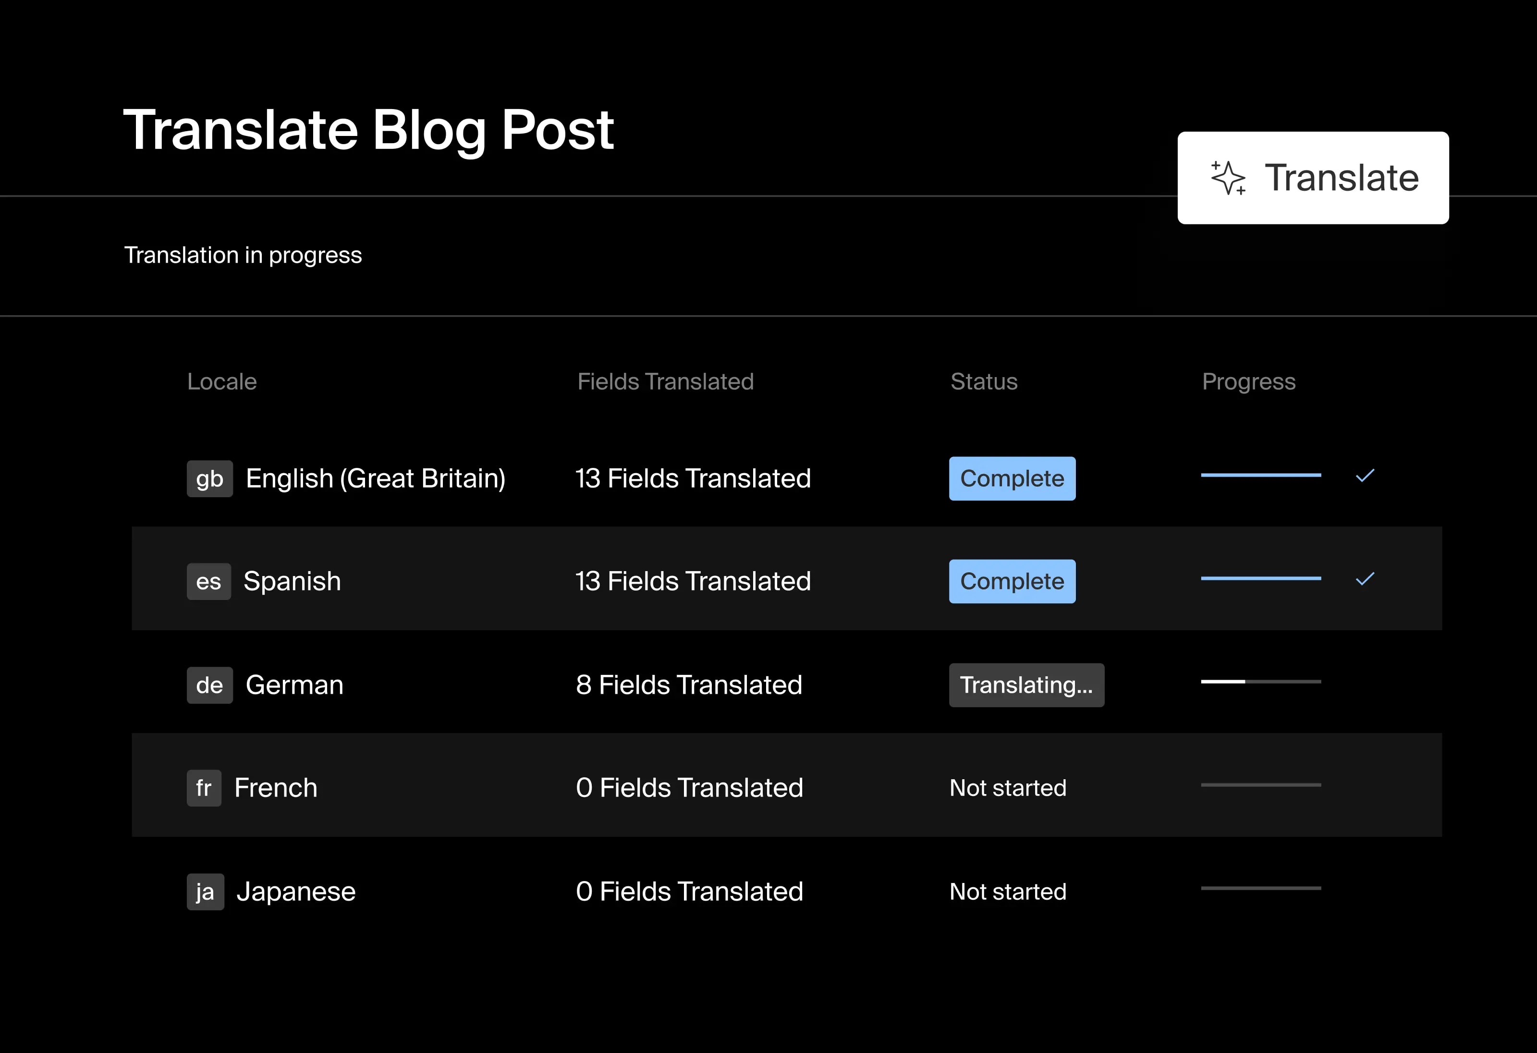Viewport: 1537px width, 1053px height.
Task: Toggle the Translating status for German
Action: click(x=1025, y=684)
